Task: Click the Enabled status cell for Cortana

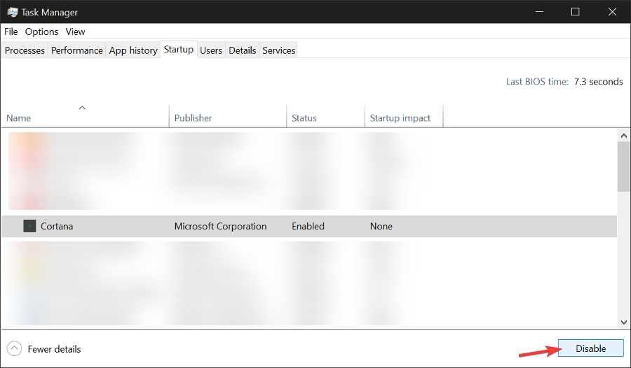Action: (x=308, y=226)
